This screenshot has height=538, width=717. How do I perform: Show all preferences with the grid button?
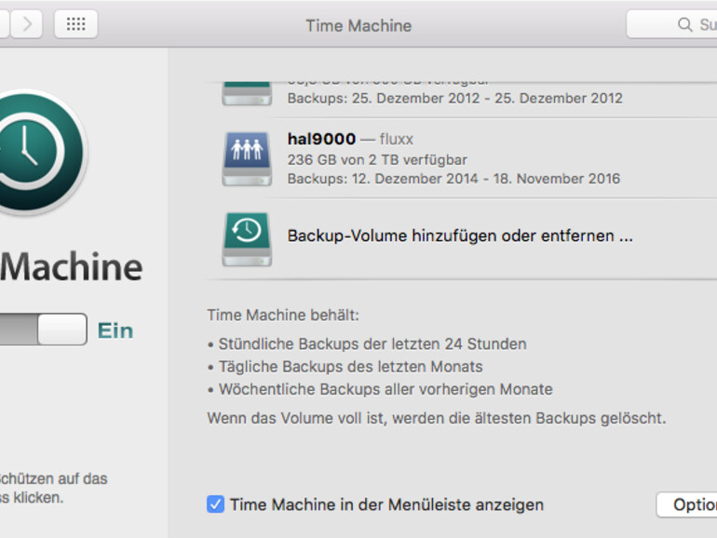click(76, 24)
